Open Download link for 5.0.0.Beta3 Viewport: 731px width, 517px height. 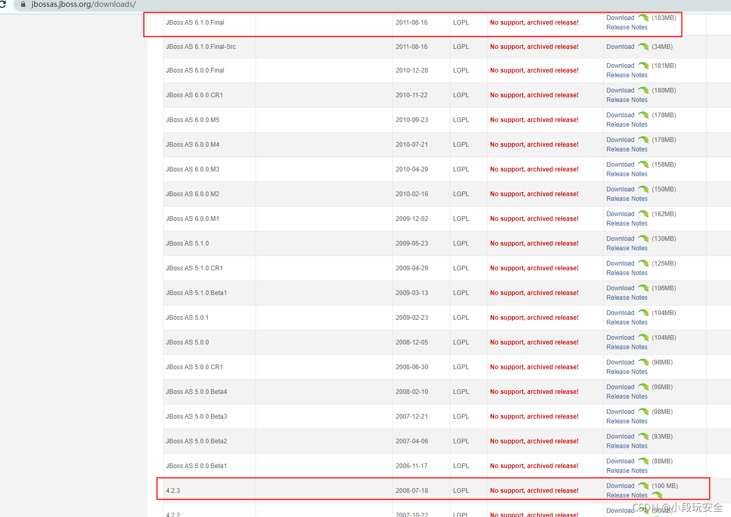(621, 412)
